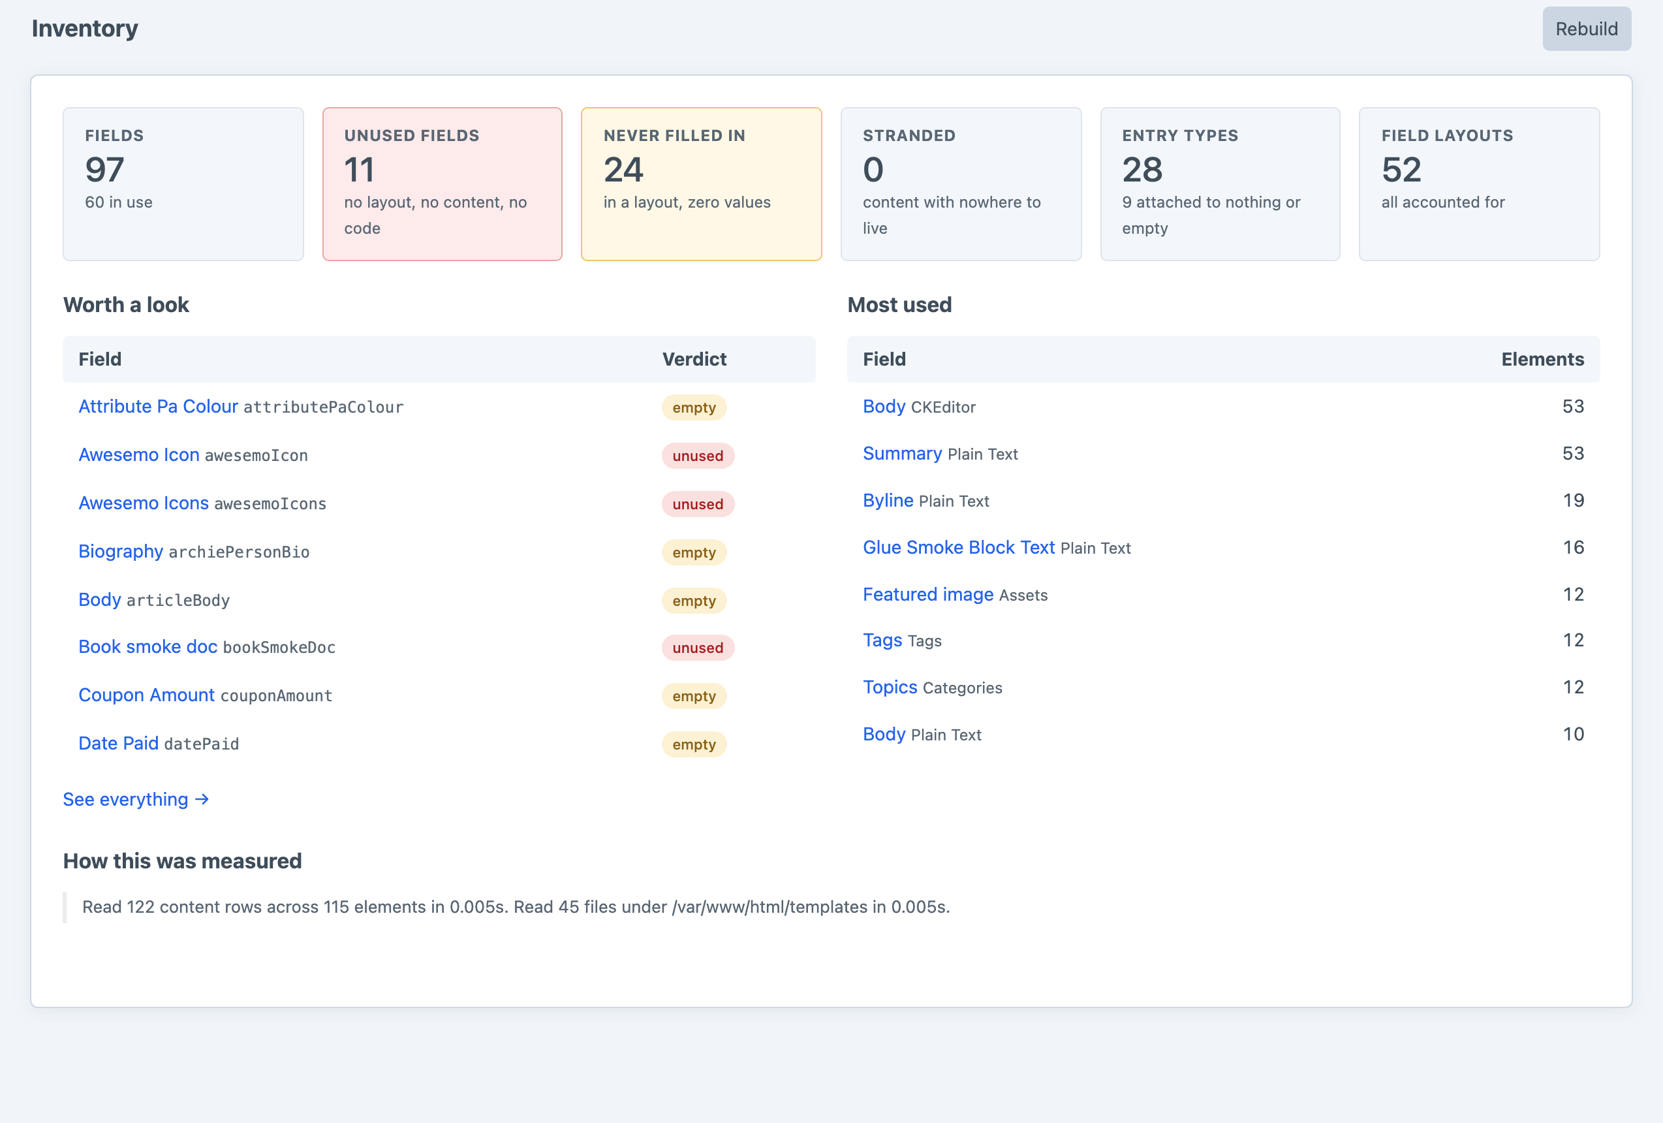1663x1123 pixels.
Task: Click the Inventory page title
Action: tap(84, 29)
